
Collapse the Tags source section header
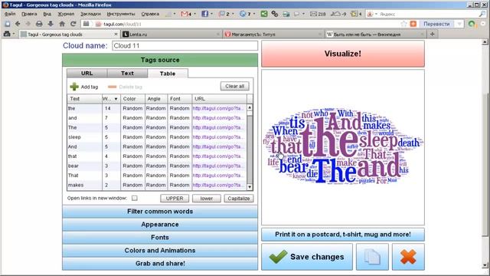(x=160, y=60)
